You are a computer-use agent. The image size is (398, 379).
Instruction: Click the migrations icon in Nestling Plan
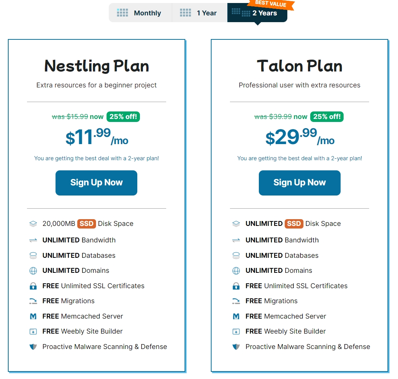point(33,301)
